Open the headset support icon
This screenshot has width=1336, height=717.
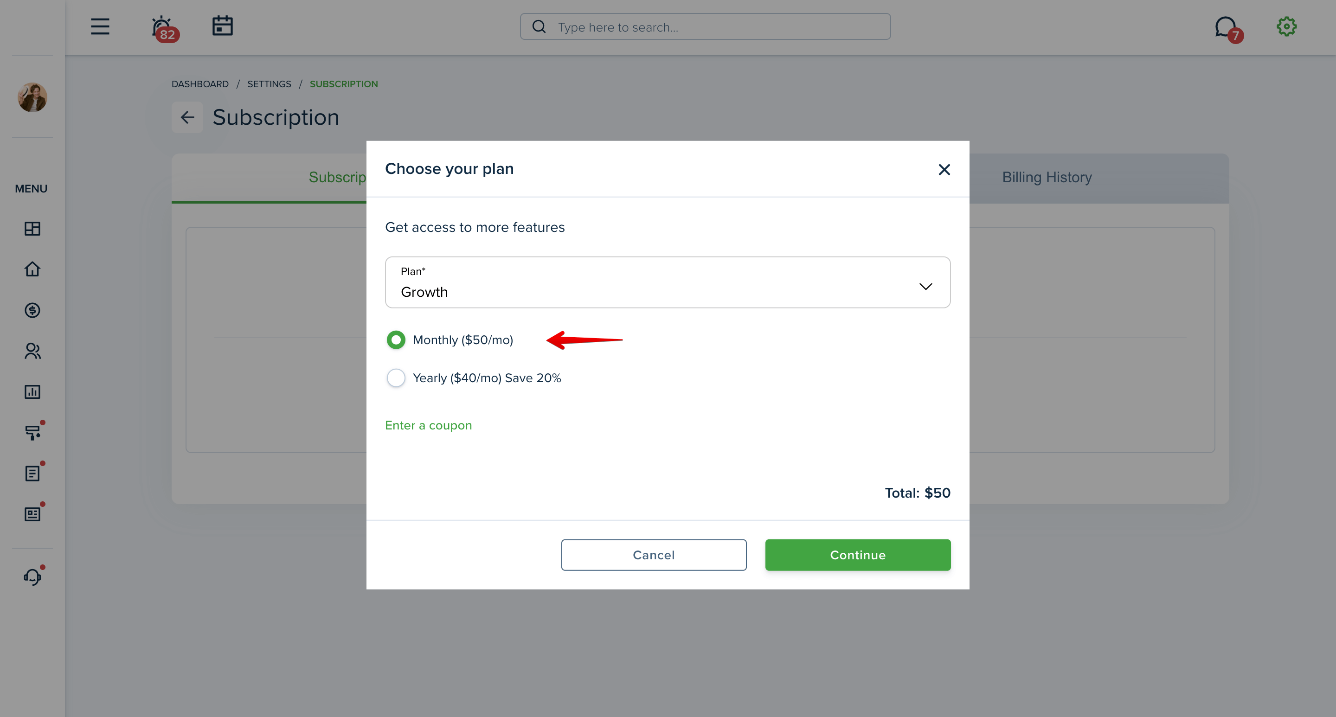32,576
